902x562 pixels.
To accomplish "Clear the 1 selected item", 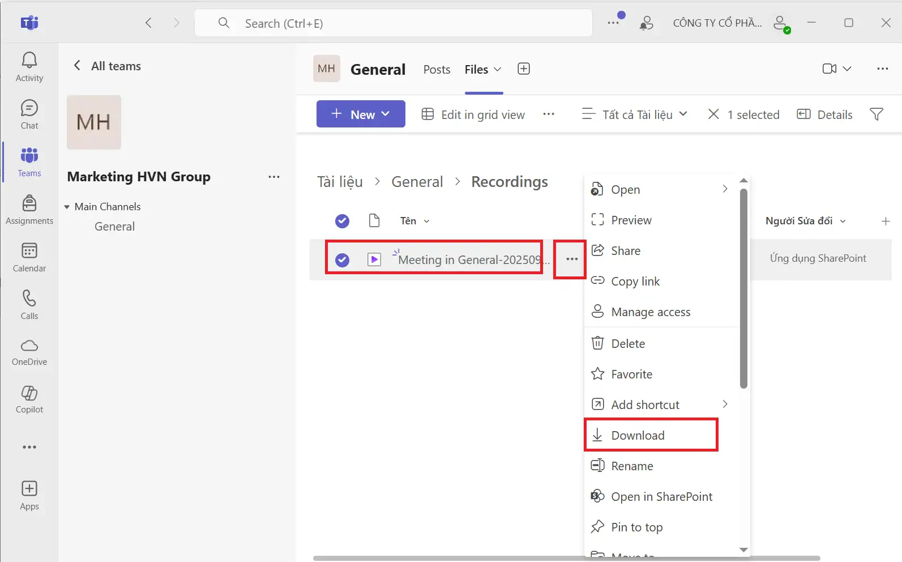I will tap(713, 114).
